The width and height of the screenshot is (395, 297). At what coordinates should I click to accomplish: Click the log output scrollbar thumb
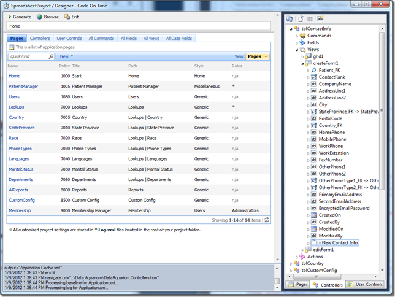(277, 280)
